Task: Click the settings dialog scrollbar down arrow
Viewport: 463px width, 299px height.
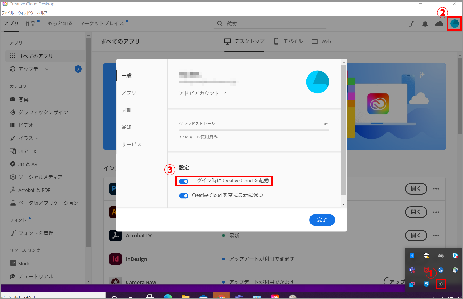Action: tap(343, 205)
